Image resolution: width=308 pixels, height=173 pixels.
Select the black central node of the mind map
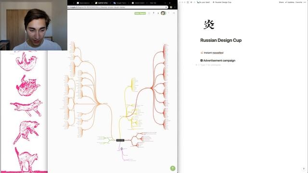(120, 140)
